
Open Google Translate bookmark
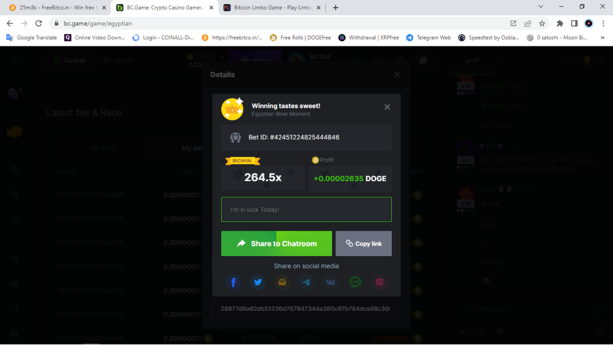tap(32, 37)
